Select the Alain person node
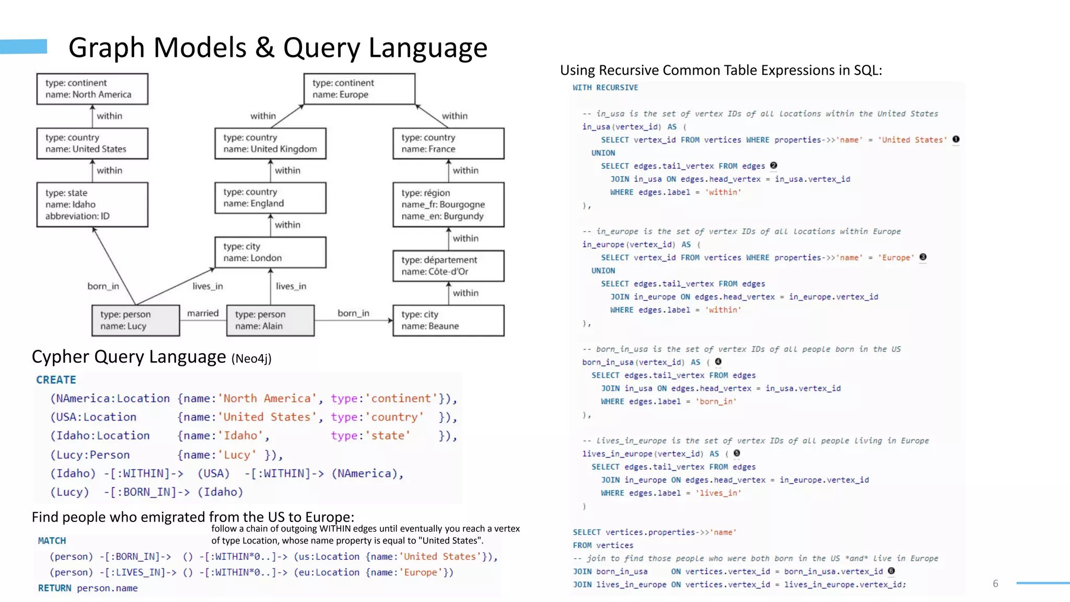1070x602 pixels. point(270,320)
